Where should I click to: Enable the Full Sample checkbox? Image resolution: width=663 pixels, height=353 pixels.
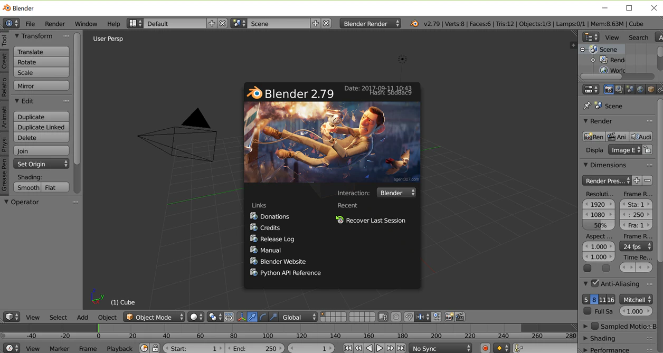(x=588, y=311)
